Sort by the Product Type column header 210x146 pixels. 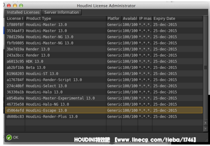click(66, 18)
